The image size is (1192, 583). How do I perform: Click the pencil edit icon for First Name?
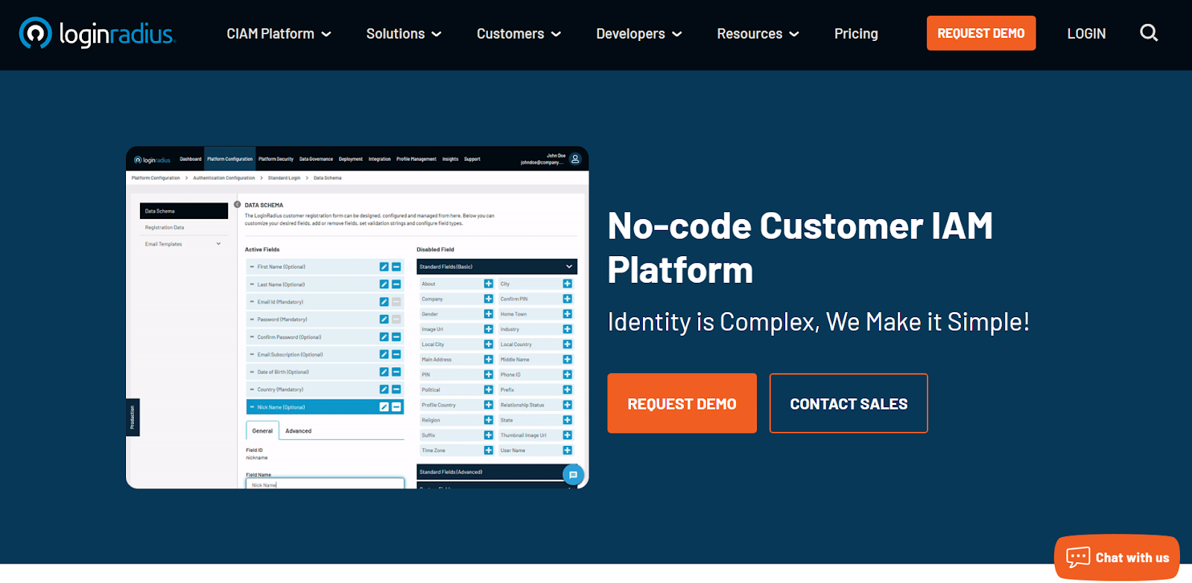(384, 267)
